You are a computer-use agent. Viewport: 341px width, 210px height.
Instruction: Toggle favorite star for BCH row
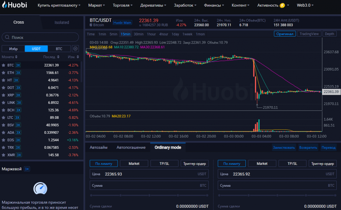pos(3,110)
